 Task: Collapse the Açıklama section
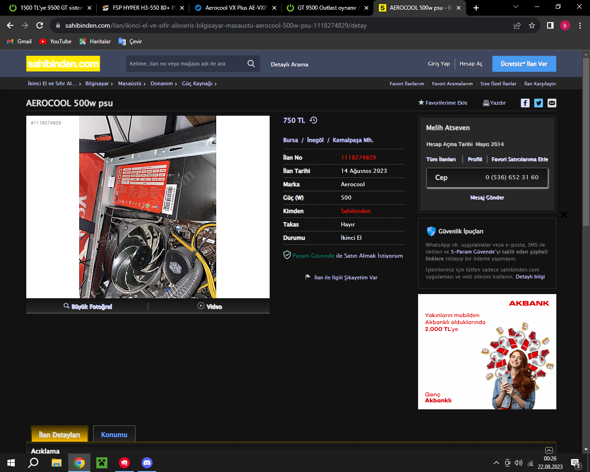(549, 450)
